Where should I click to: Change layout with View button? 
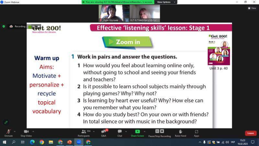[x=252, y=8]
